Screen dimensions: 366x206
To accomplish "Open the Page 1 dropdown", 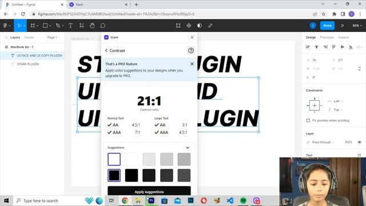I will click(x=53, y=37).
